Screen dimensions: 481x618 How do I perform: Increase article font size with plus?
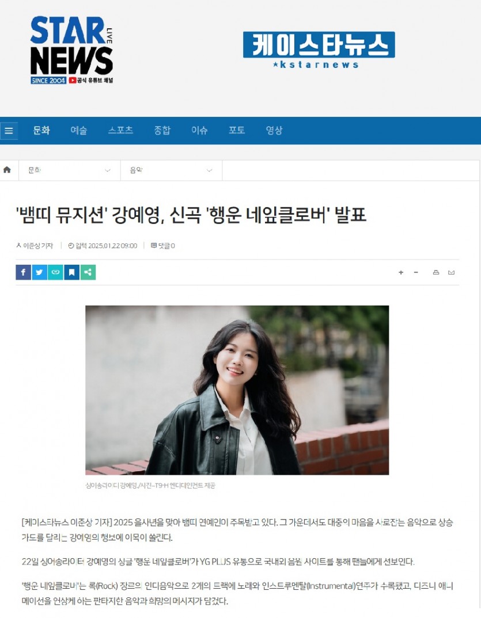click(401, 272)
